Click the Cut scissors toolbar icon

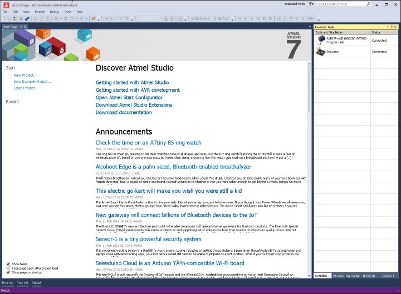[x=36, y=19]
